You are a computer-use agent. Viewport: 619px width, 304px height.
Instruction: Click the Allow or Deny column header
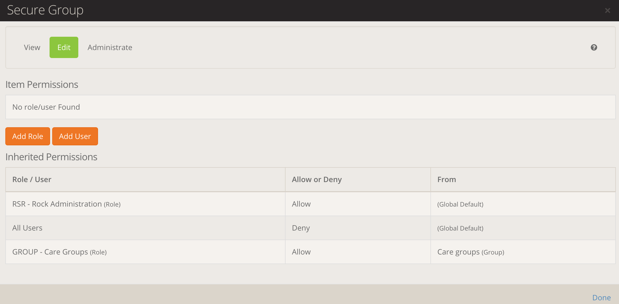click(x=317, y=179)
